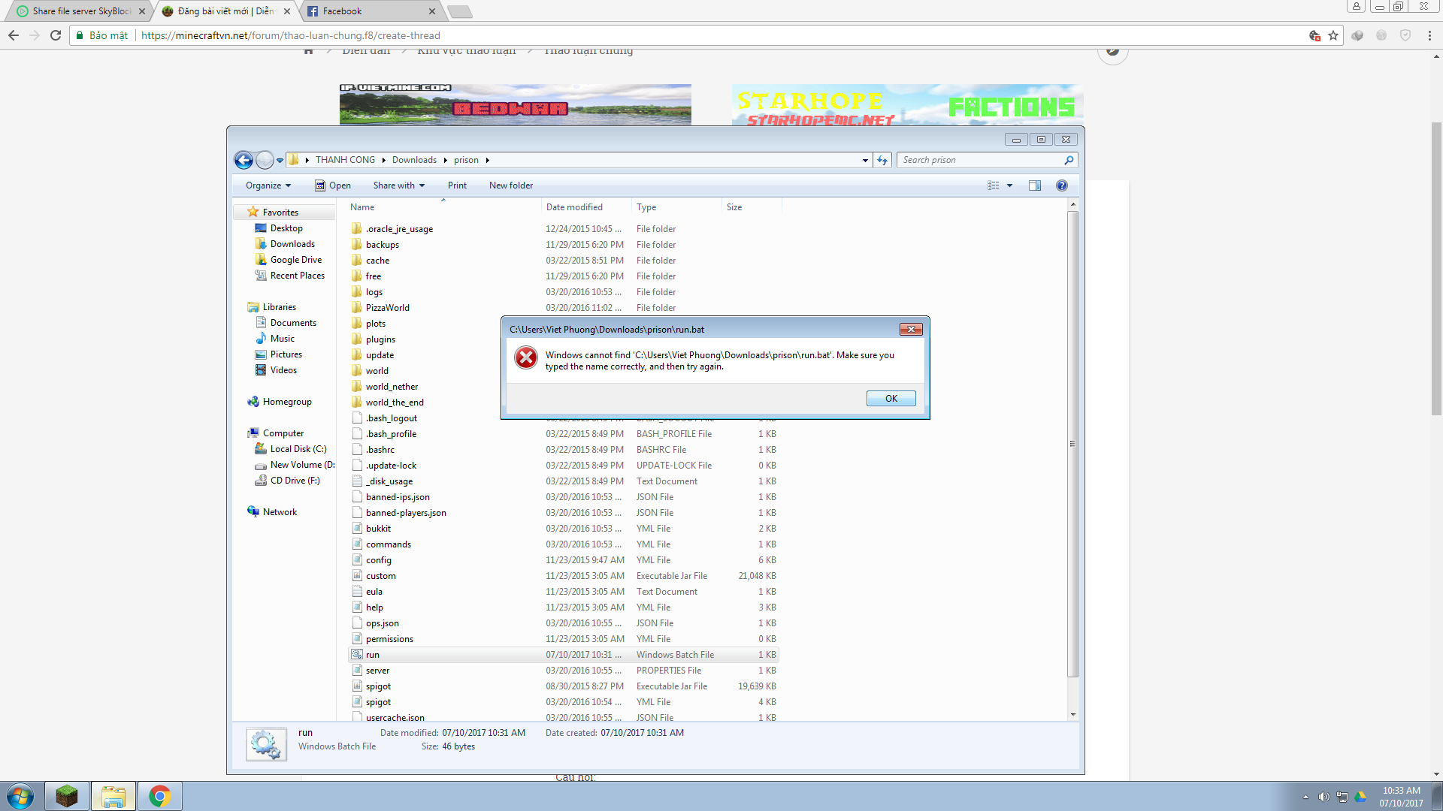
Task: Click OK in the error dialog
Action: pyautogui.click(x=891, y=399)
